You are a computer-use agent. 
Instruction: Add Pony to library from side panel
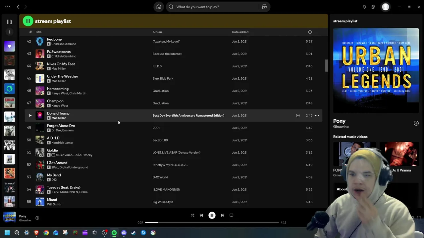[416, 123]
